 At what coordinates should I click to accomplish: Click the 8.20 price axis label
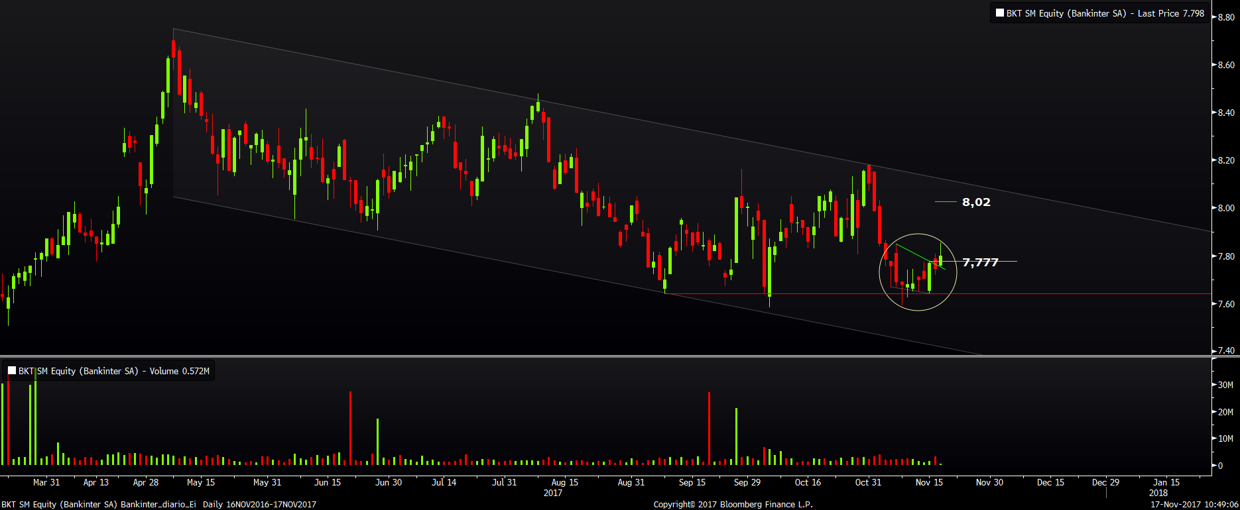(x=1226, y=160)
